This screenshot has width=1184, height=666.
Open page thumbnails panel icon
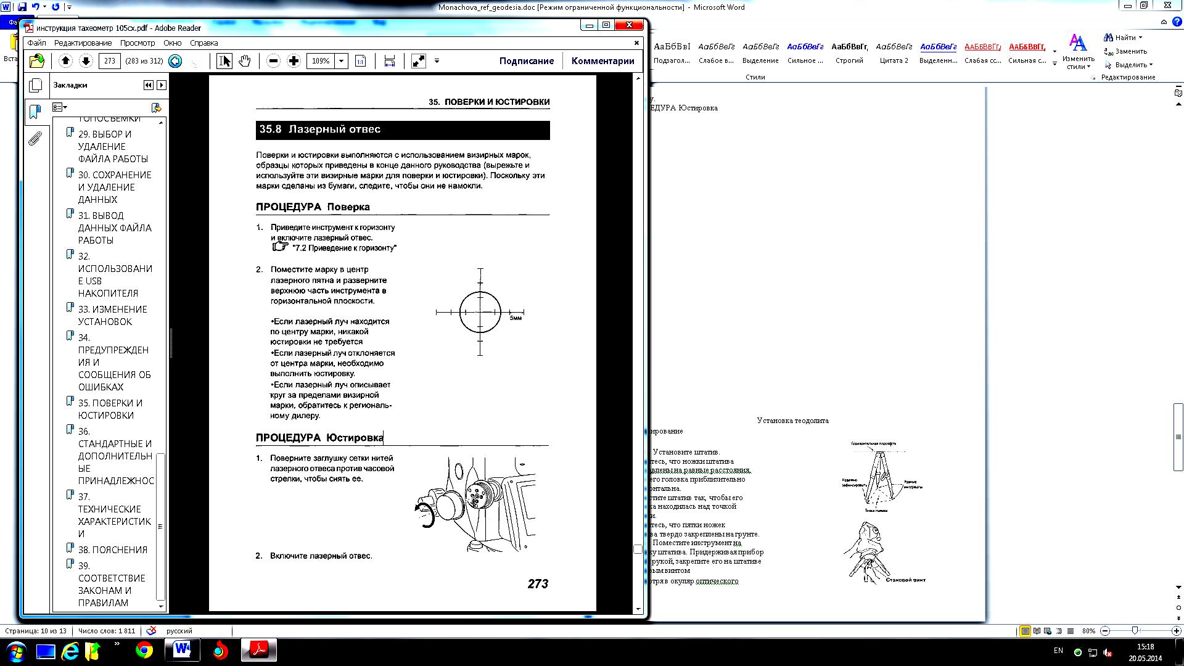[36, 85]
